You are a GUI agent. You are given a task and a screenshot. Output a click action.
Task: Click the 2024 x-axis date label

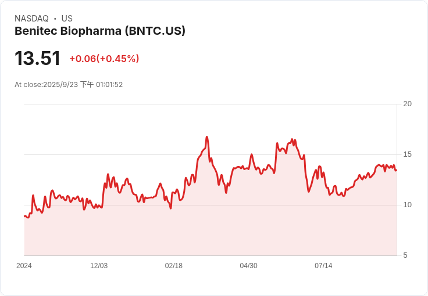click(x=24, y=266)
